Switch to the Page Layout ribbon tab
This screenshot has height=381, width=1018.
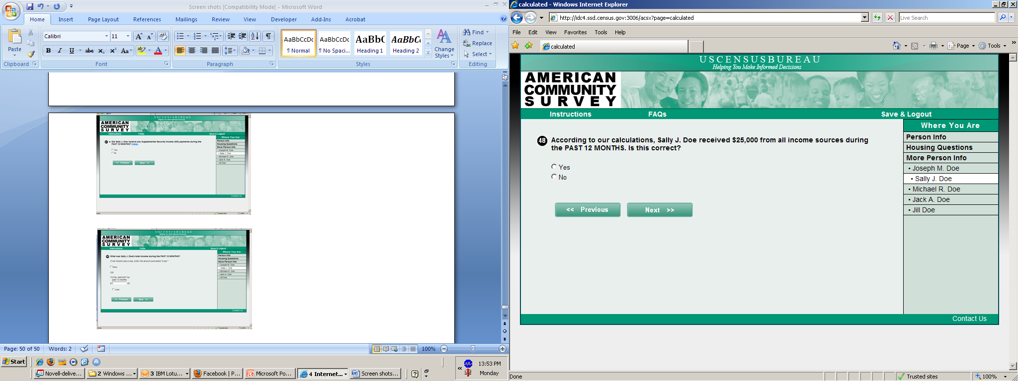click(x=103, y=19)
